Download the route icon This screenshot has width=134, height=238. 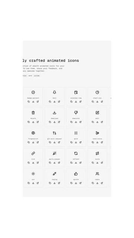[98, 163]
